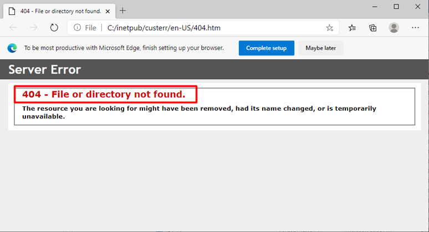Close the 404 tab with its X
This screenshot has width=429, height=232.
(108, 12)
